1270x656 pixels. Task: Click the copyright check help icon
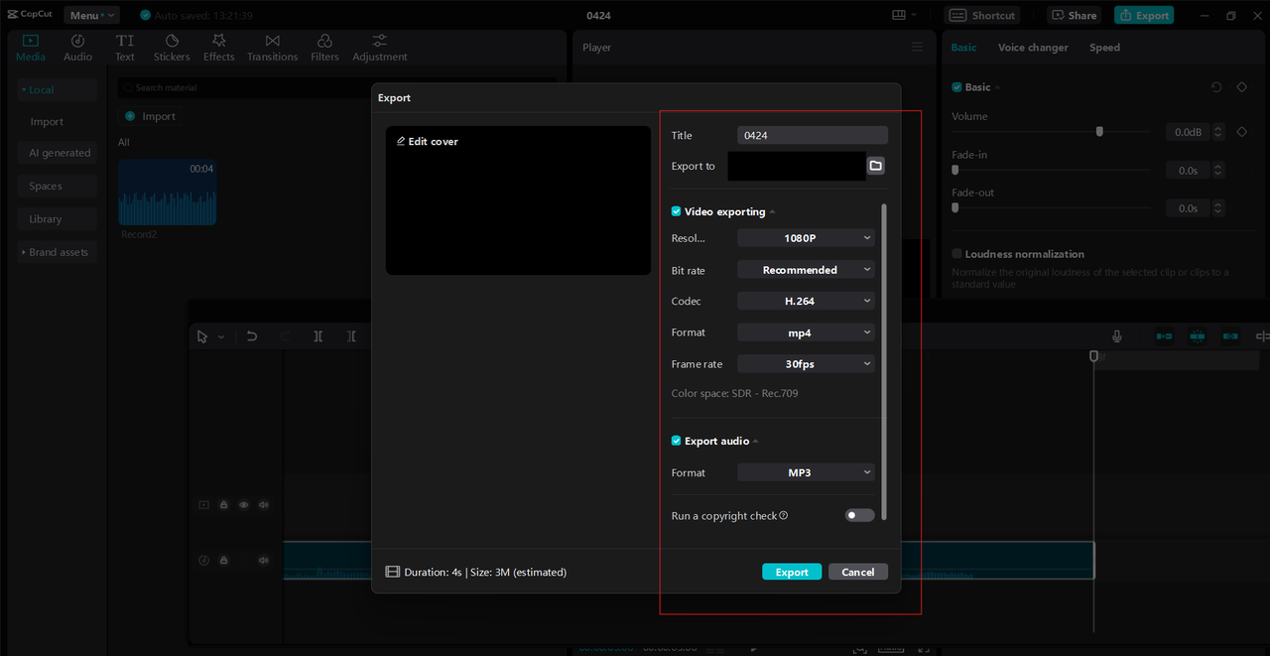coord(784,516)
